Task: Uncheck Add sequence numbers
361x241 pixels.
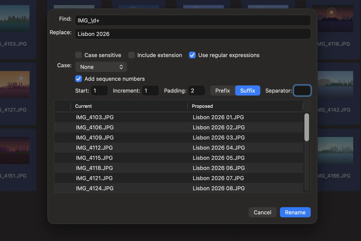Action: [x=79, y=79]
